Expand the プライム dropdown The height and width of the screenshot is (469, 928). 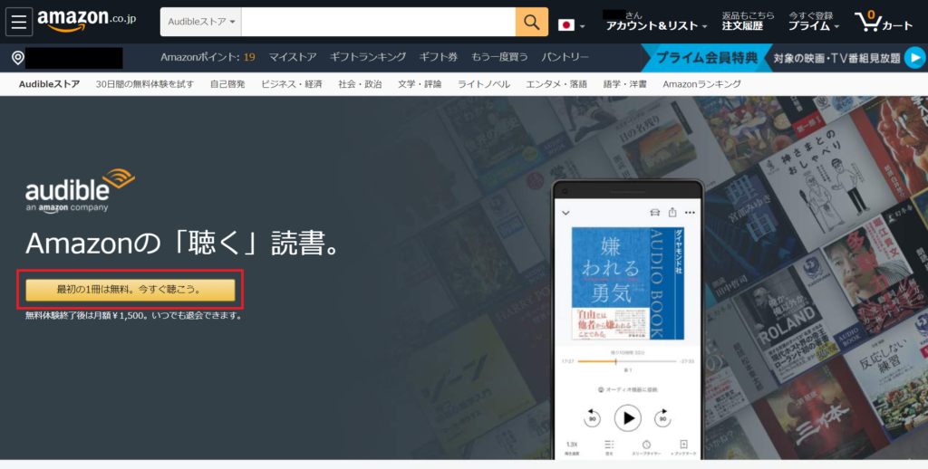click(x=814, y=26)
